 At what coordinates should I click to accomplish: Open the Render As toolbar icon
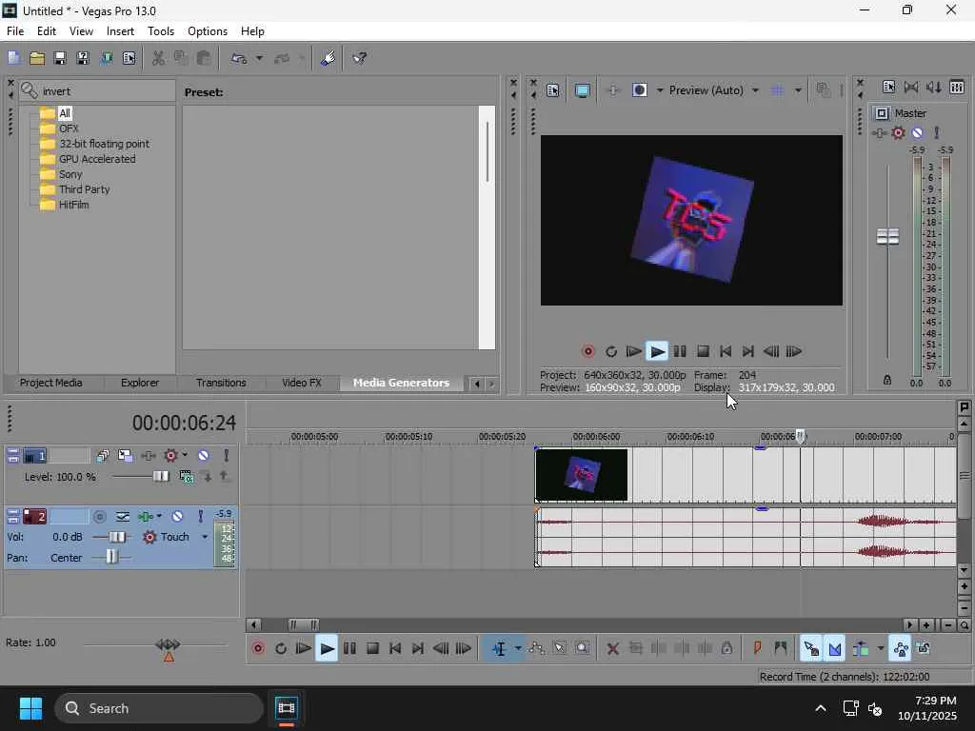point(106,58)
